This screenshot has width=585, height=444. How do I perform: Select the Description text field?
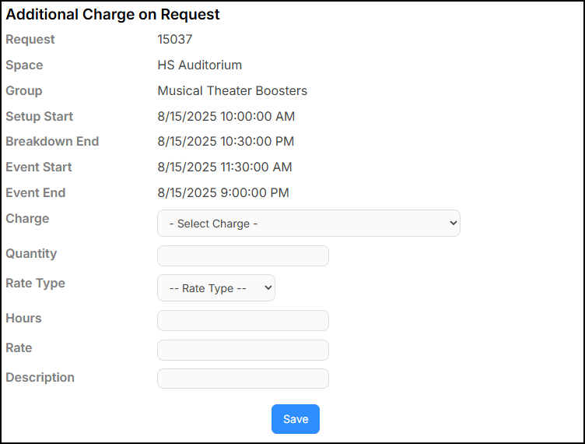[243, 379]
